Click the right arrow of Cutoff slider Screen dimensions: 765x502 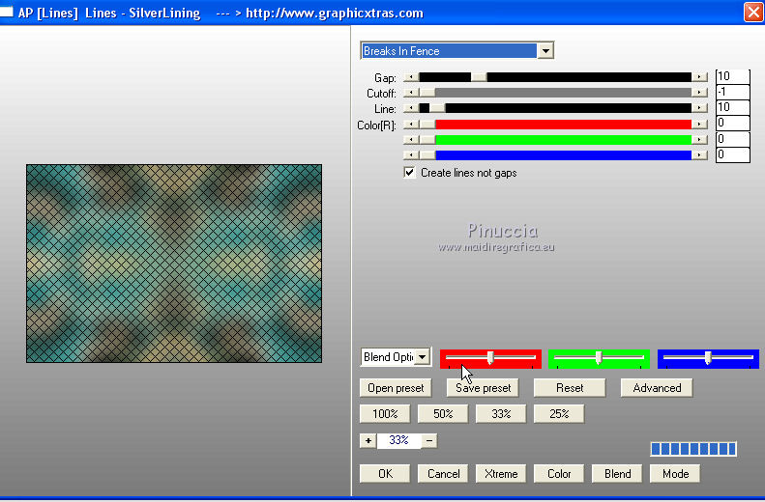click(x=699, y=93)
